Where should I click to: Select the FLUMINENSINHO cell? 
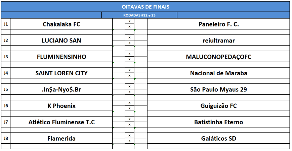pos(61,57)
